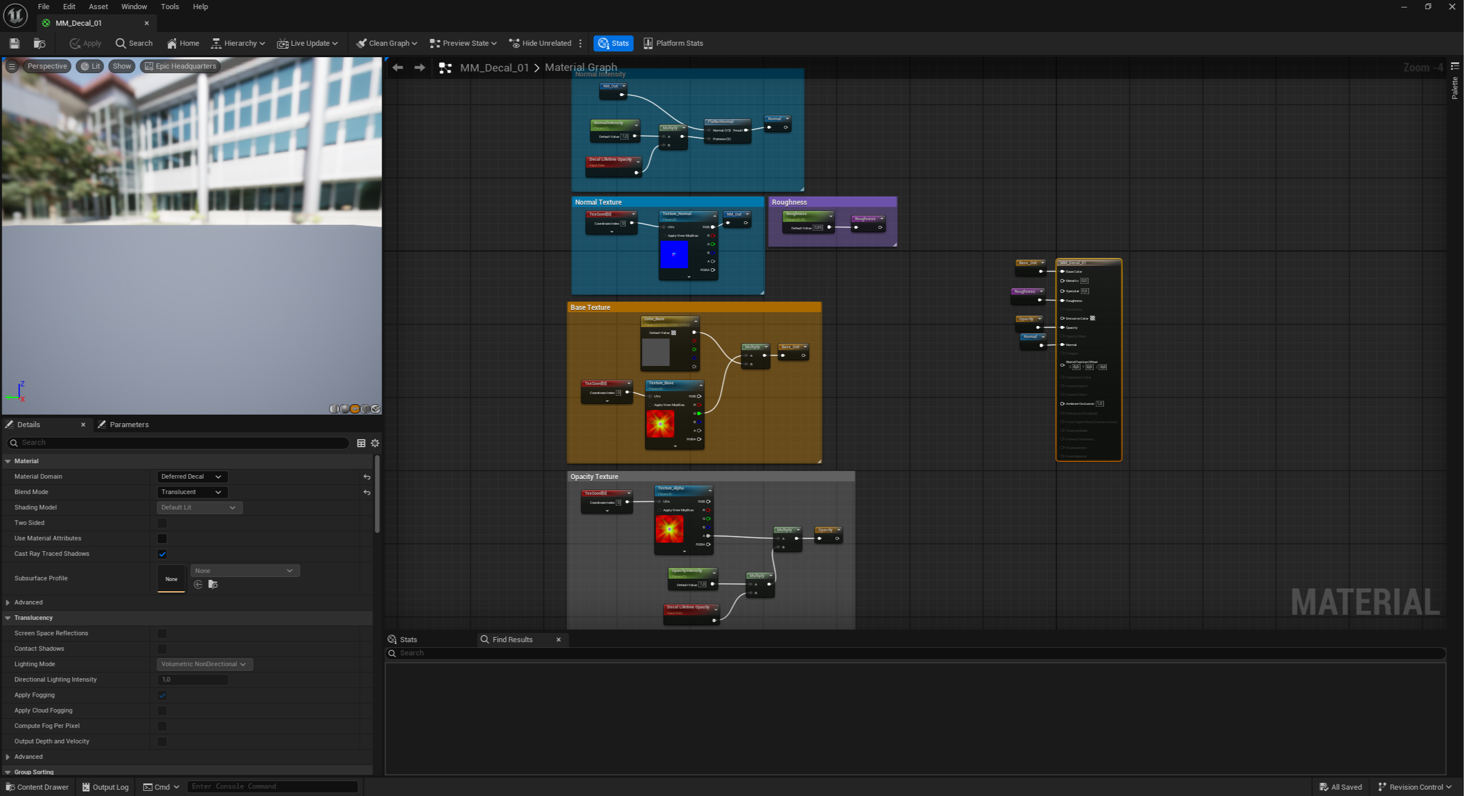1464x796 pixels.
Task: Reset Material Domain to default
Action: pyautogui.click(x=367, y=477)
